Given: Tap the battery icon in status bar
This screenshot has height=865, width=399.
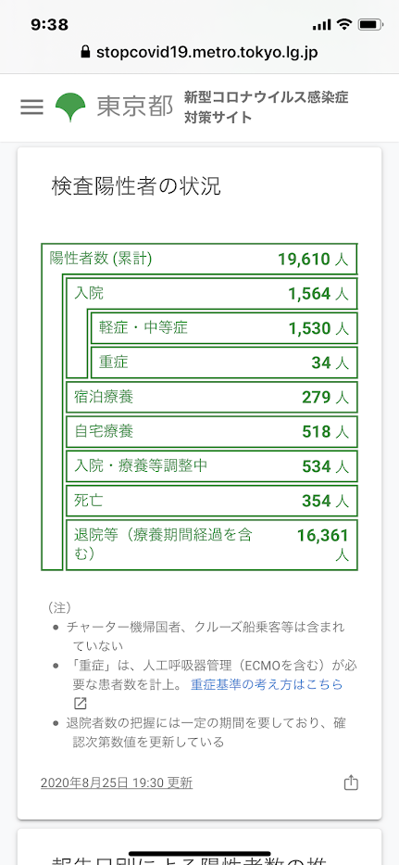Looking at the screenshot, I should pyautogui.click(x=369, y=24).
